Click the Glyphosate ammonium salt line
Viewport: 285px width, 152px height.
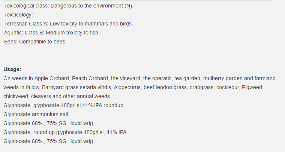click(36, 114)
